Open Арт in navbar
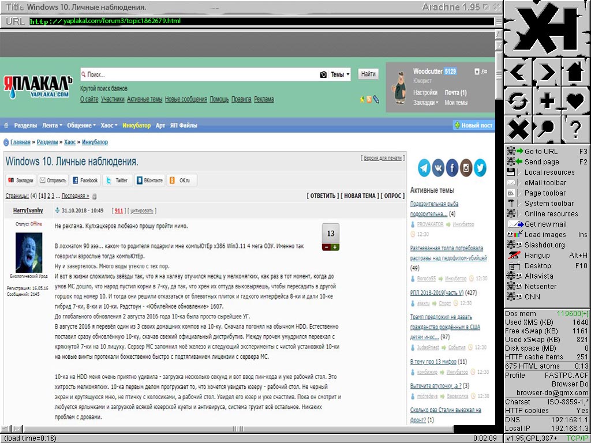 (x=160, y=125)
